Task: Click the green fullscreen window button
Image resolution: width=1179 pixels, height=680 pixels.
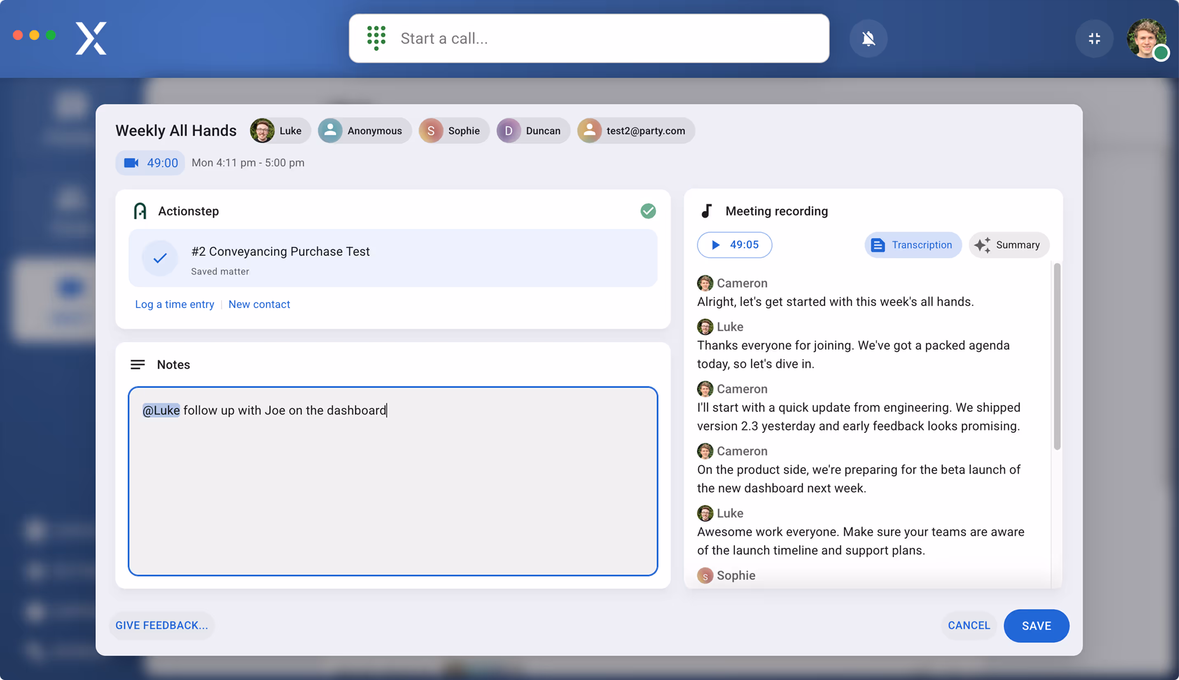Action: tap(51, 35)
